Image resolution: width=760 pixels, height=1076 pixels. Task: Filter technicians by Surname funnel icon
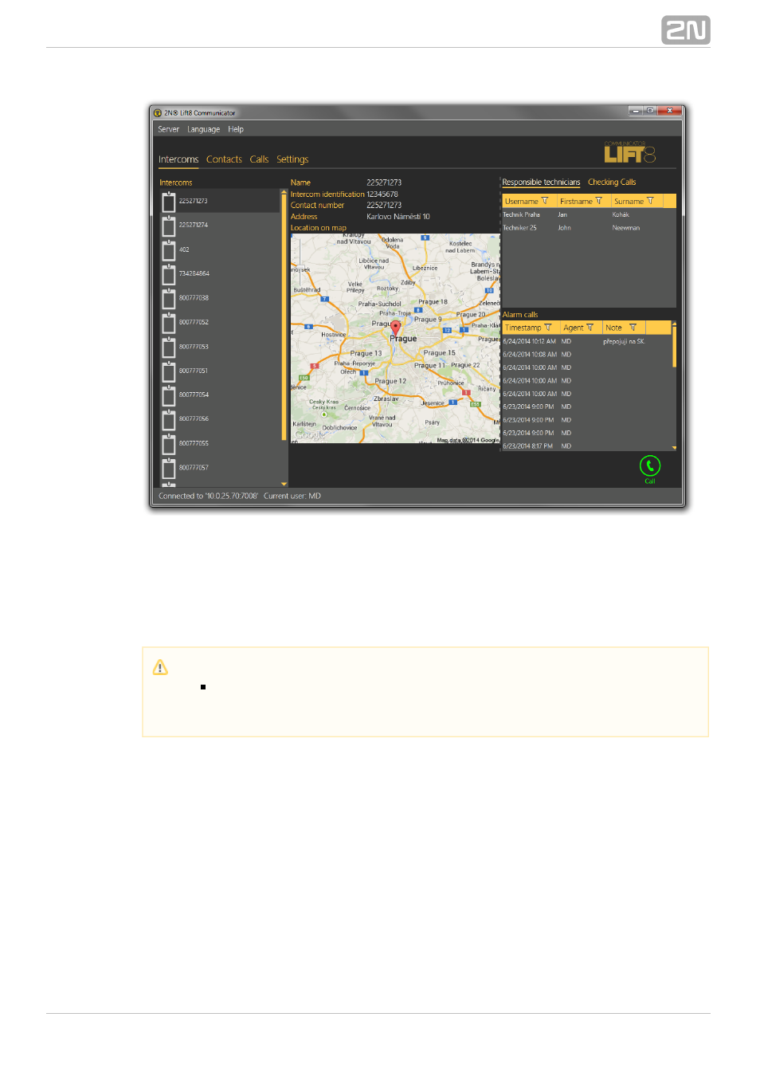click(x=650, y=201)
